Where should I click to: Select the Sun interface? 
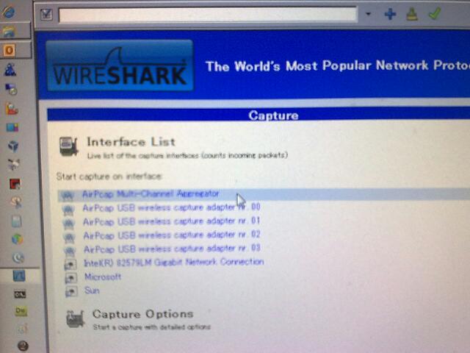[92, 290]
